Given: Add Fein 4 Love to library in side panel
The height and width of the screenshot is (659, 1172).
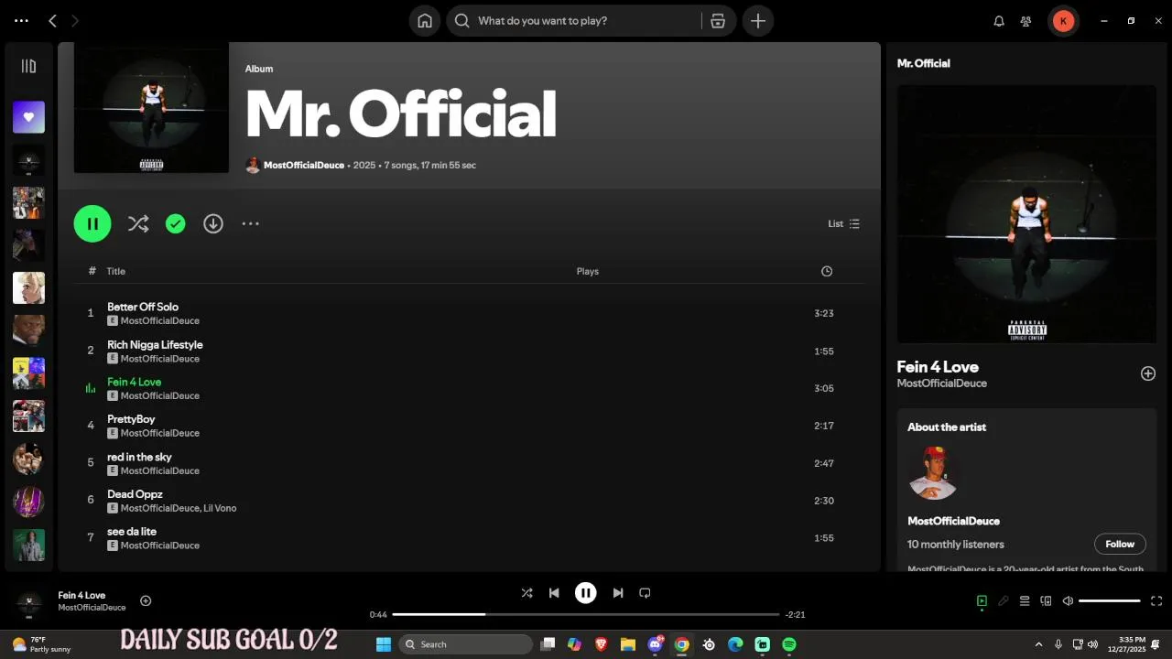Looking at the screenshot, I should [x=1148, y=373].
